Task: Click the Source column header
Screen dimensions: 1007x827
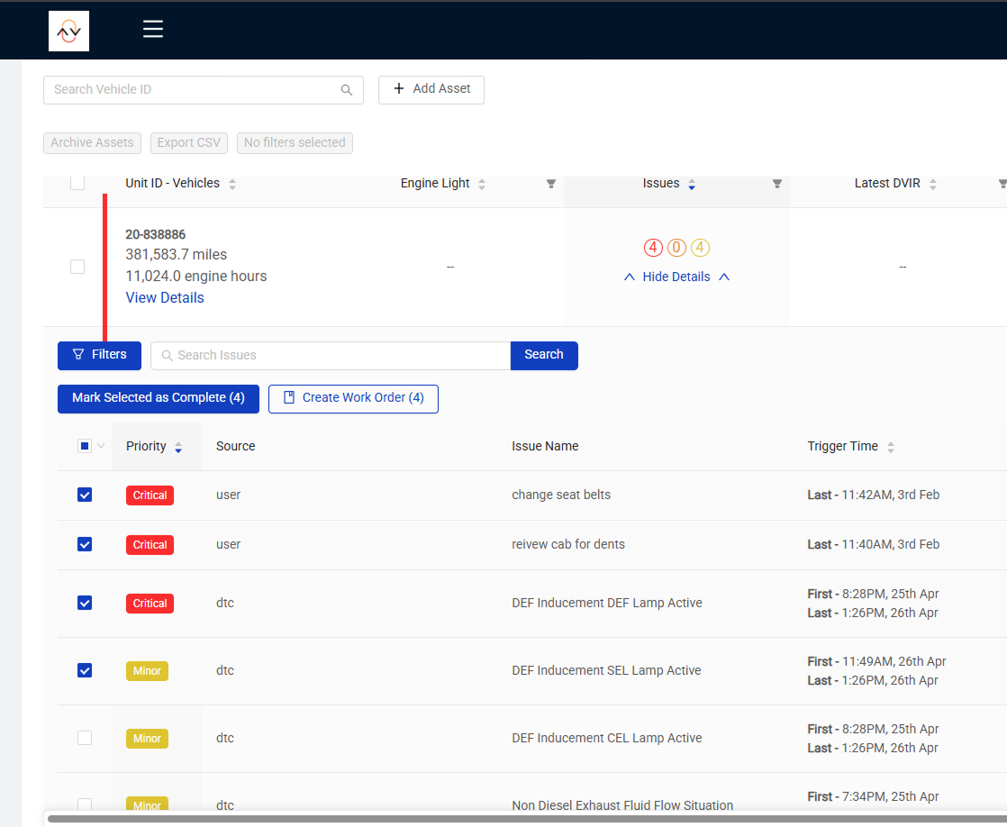Action: pyautogui.click(x=236, y=446)
